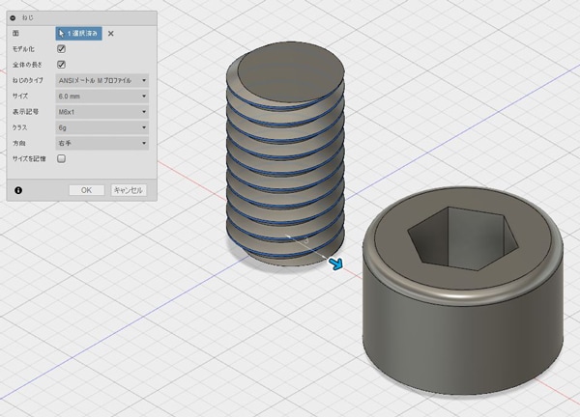Open the 方向 dropdown showing 右手

[x=102, y=143]
